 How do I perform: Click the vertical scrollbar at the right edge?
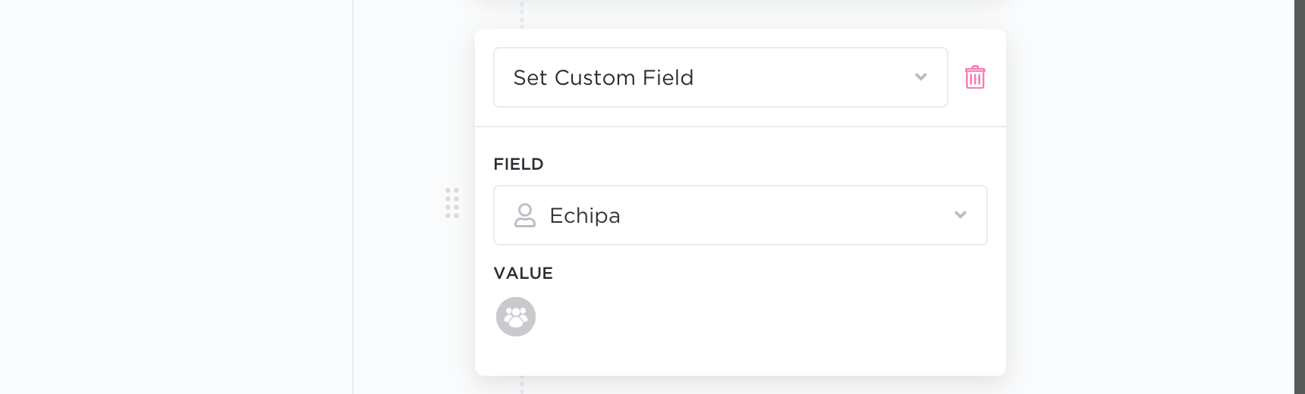click(1299, 197)
